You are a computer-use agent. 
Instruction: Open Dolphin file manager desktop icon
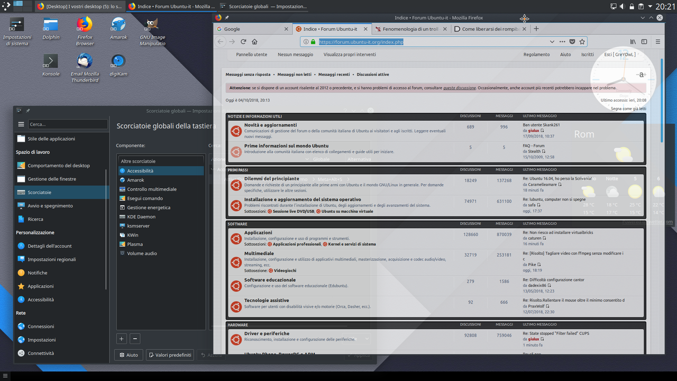51,29
